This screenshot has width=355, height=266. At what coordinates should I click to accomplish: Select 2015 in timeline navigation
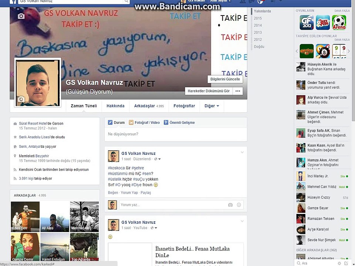coord(258,18)
